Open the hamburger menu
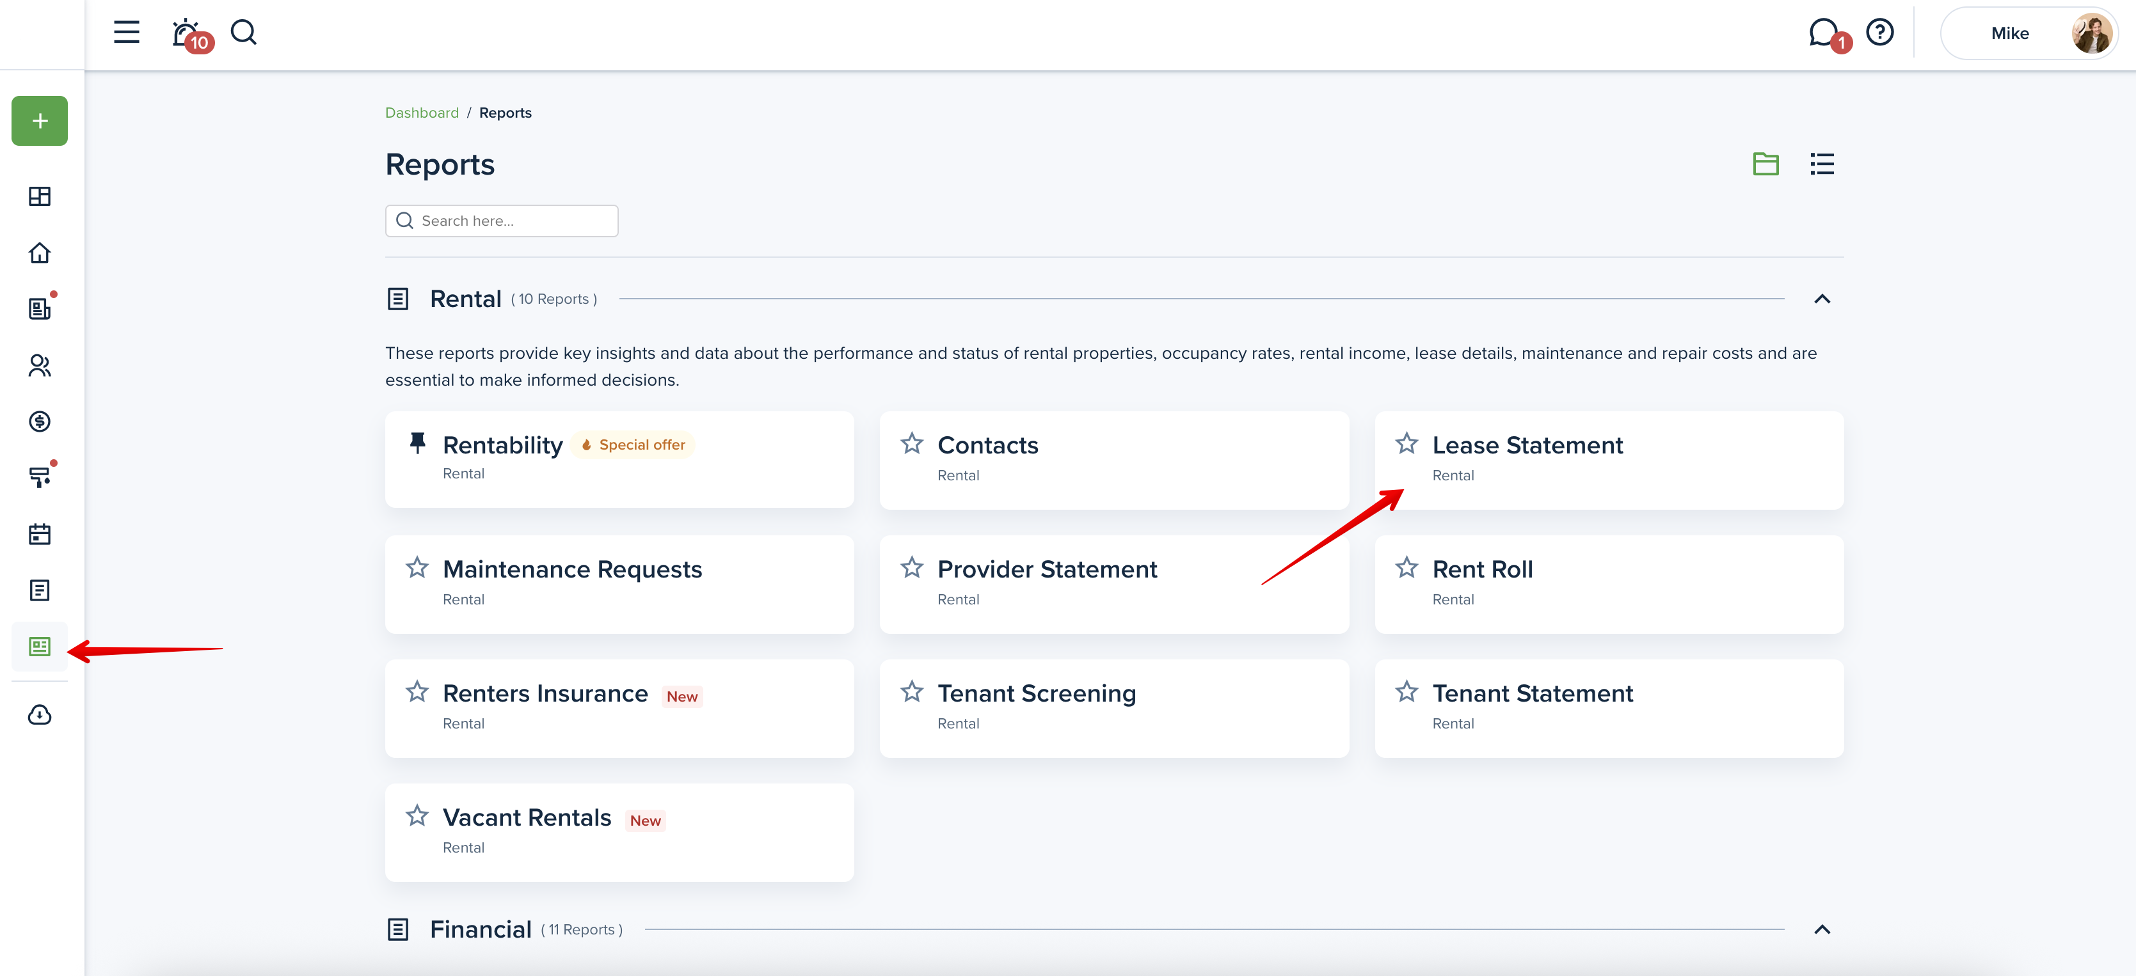This screenshot has width=2136, height=976. (x=126, y=33)
